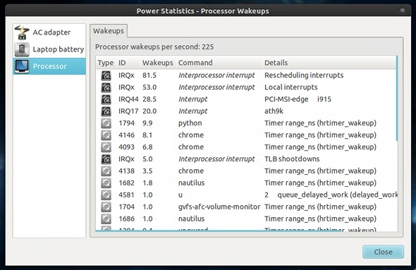The height and width of the screenshot is (270, 416).
Task: Click 'Processor wakeups per second: 225' label
Action: tap(154, 47)
